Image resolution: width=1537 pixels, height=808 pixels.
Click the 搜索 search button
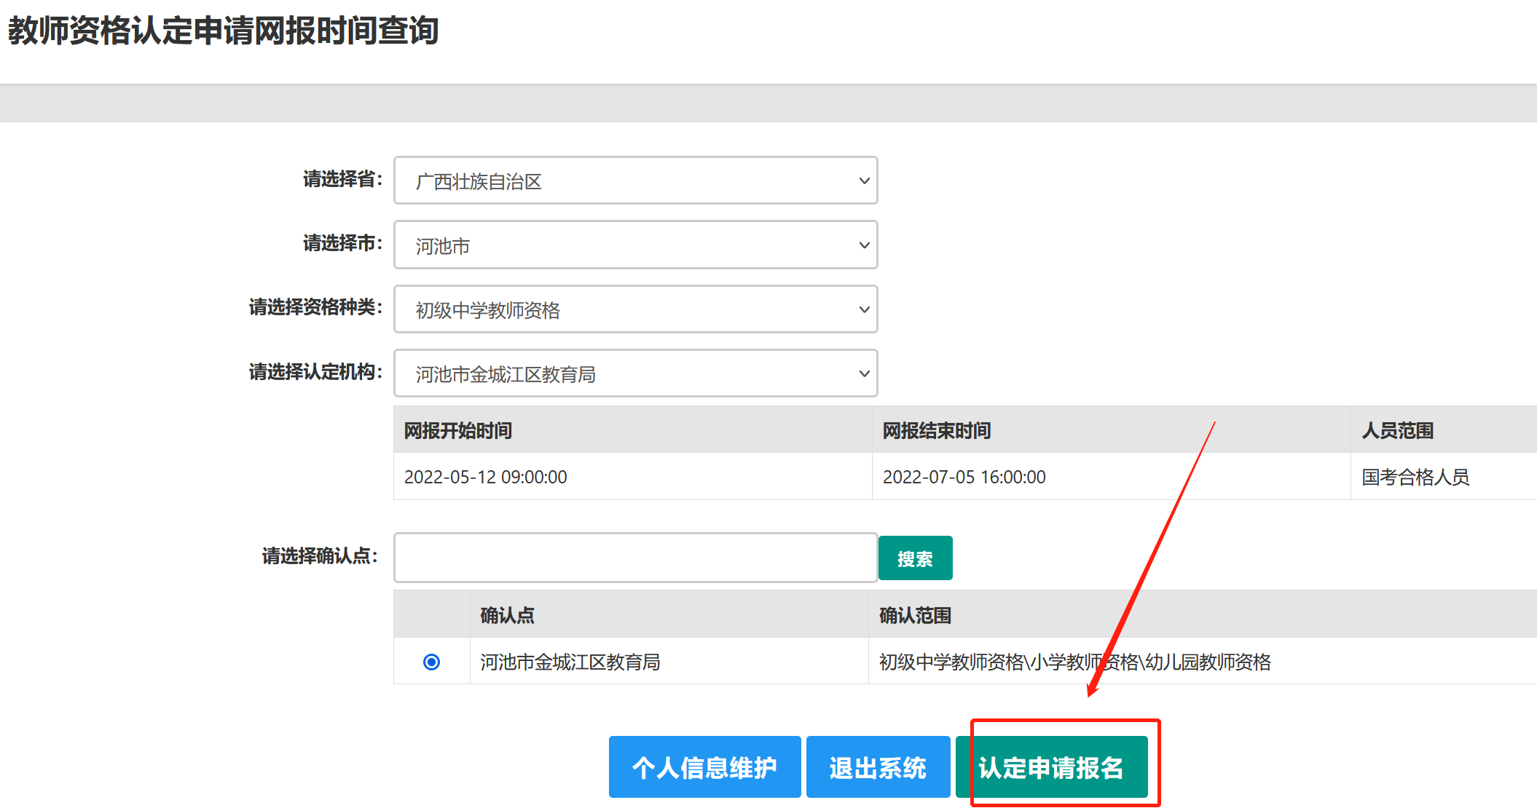click(915, 558)
